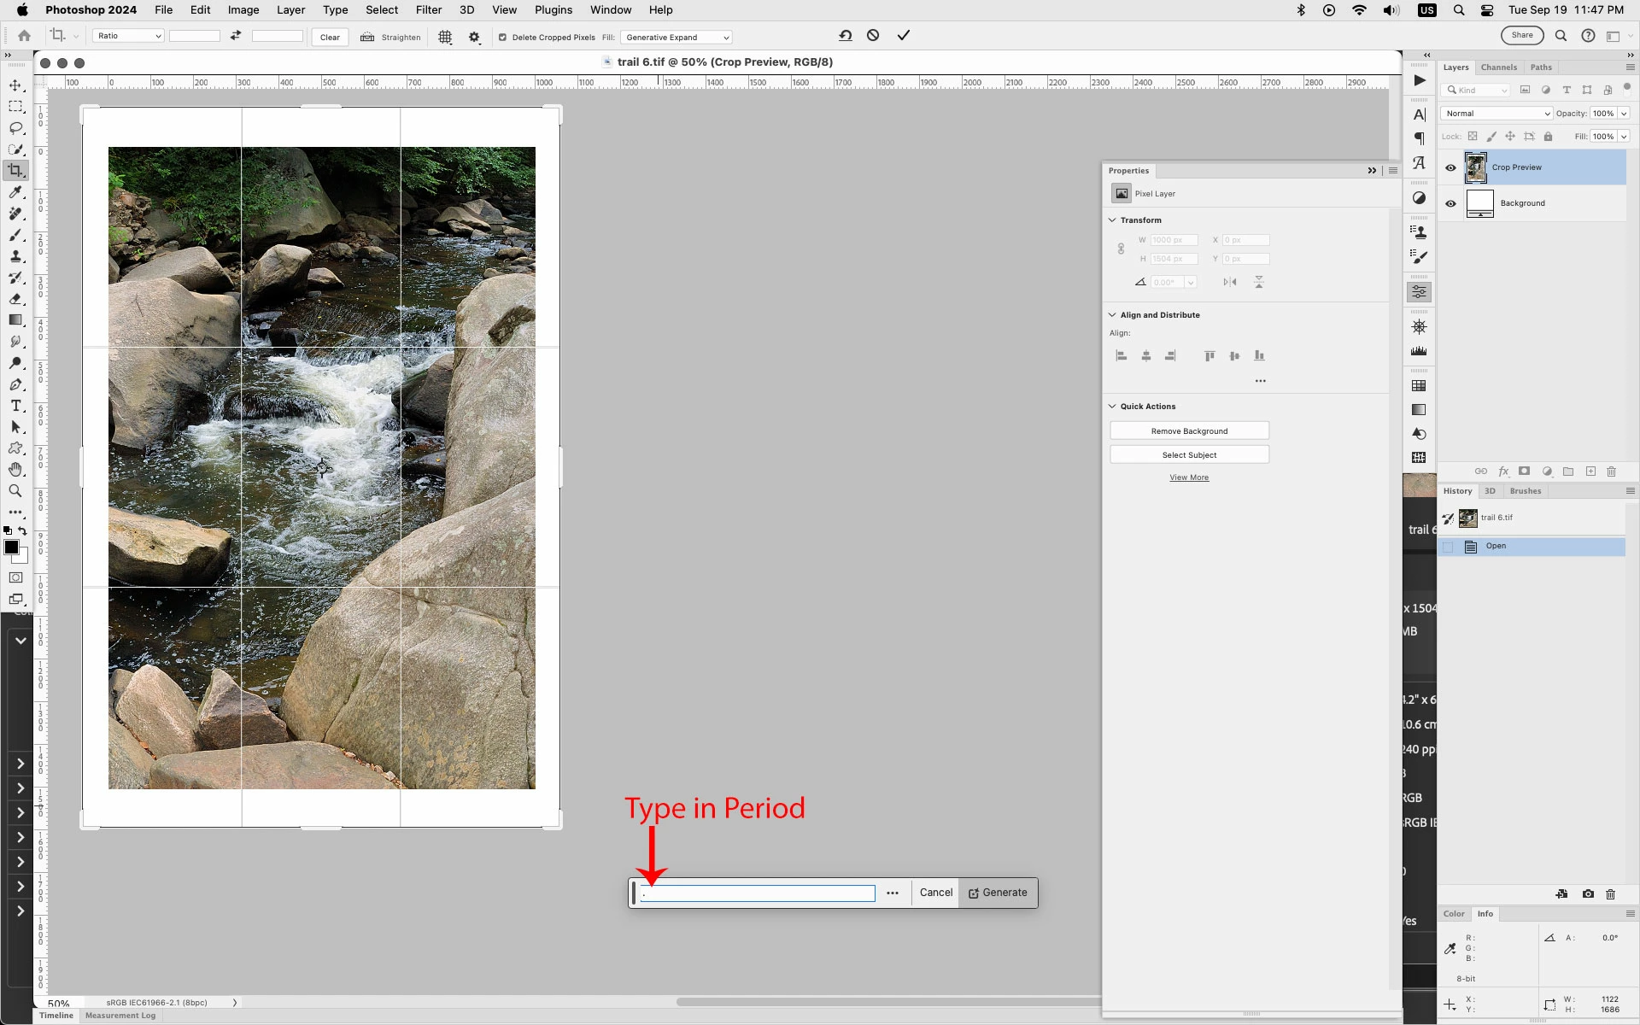Hide the Crop Preview layer
This screenshot has width=1640, height=1025.
coord(1450,167)
